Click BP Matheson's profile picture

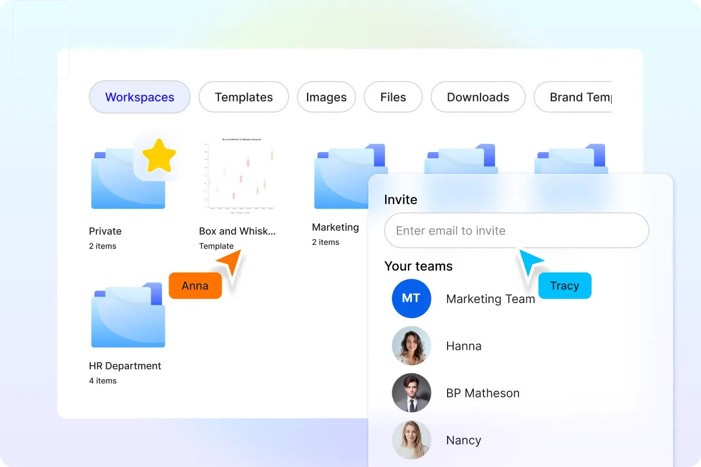[x=411, y=393]
